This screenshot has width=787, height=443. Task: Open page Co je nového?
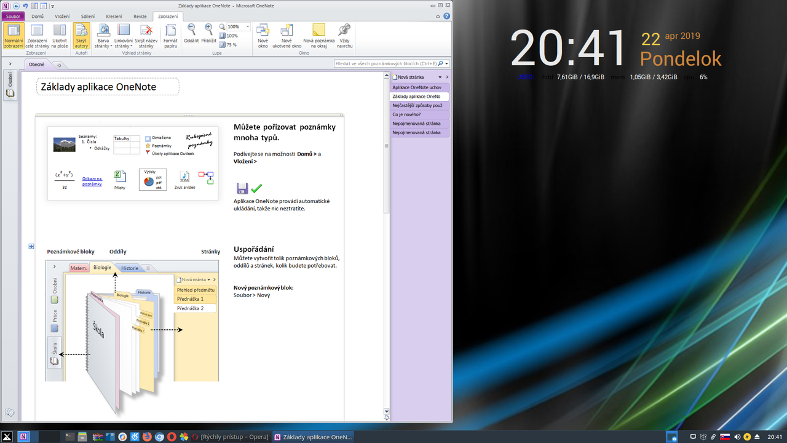coord(420,114)
